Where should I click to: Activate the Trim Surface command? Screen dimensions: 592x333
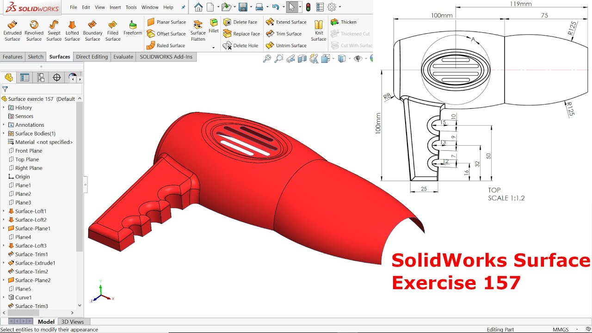(284, 34)
